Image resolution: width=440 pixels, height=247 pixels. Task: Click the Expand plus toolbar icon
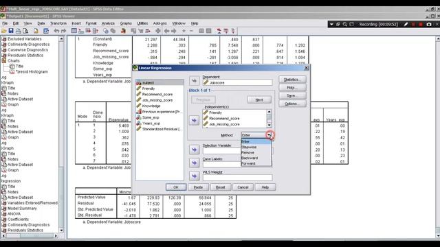184,31
